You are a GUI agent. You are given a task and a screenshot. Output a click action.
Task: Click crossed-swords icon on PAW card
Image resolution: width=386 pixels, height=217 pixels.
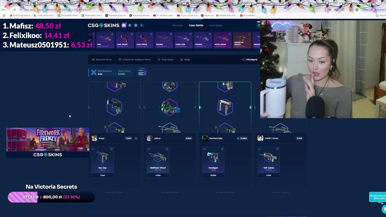[x=112, y=34]
